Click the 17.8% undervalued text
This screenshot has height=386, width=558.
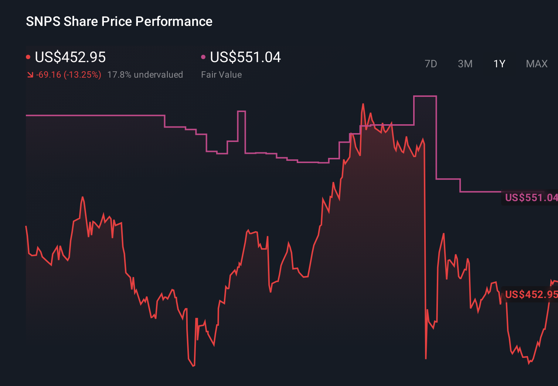(145, 74)
